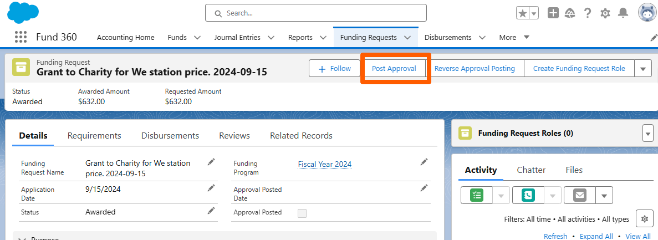Open the Setup gear icon
Image resolution: width=658 pixels, height=240 pixels.
605,13
